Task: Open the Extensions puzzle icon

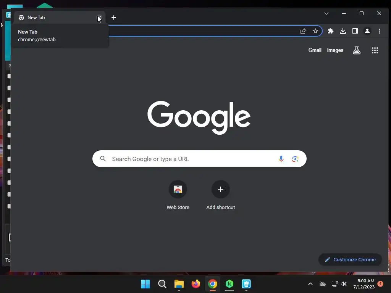Action: (x=331, y=31)
